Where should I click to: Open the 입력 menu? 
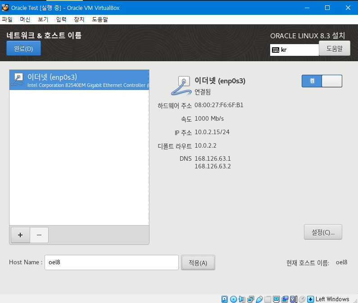pos(61,19)
